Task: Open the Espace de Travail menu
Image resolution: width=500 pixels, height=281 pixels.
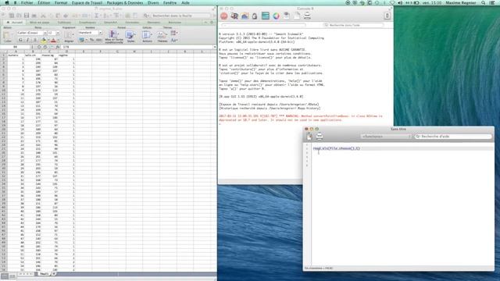Action: (87, 2)
